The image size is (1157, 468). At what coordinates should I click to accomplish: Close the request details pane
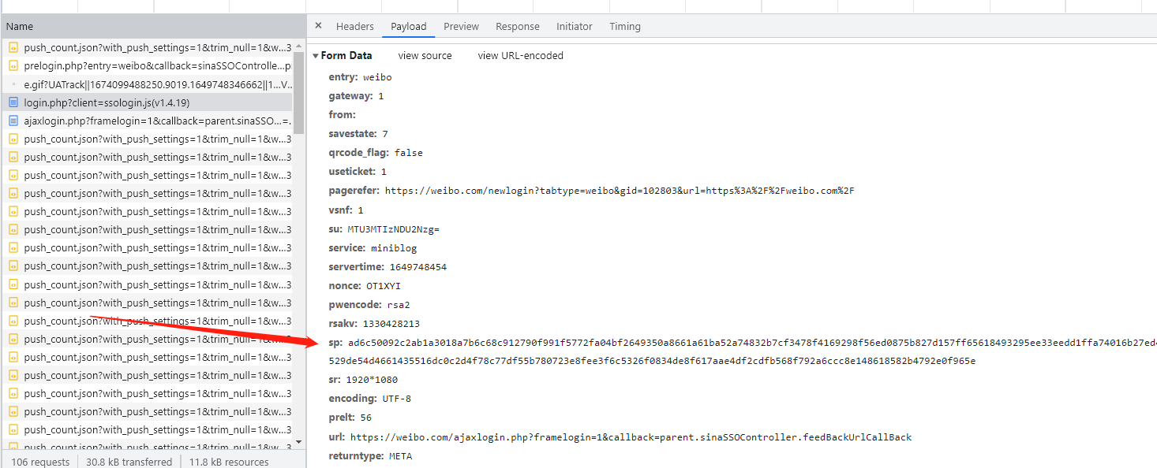(318, 26)
